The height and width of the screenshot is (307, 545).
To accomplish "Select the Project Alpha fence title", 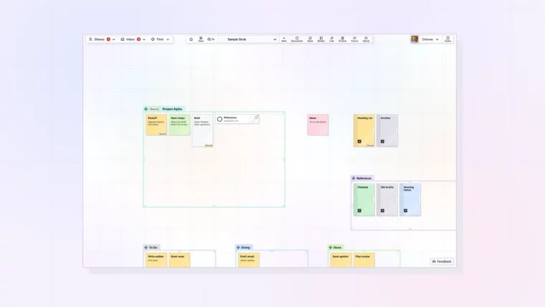I will tap(172, 109).
